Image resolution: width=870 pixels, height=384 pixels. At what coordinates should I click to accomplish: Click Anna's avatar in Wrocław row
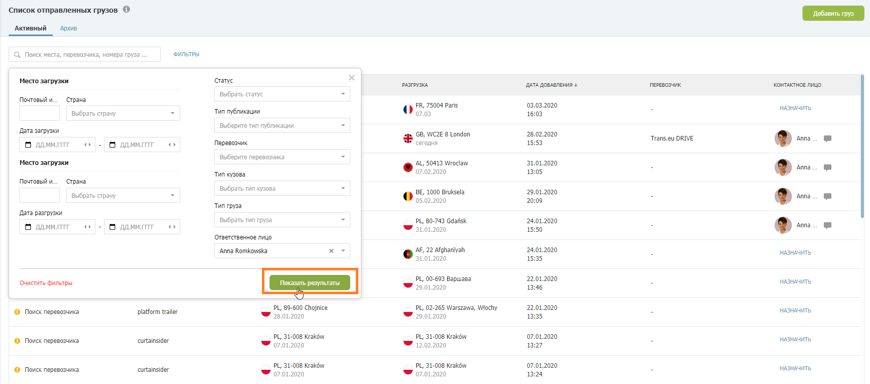783,167
